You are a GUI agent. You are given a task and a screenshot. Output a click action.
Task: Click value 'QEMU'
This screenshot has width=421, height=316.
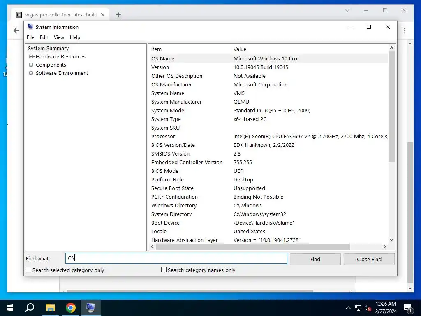point(241,102)
